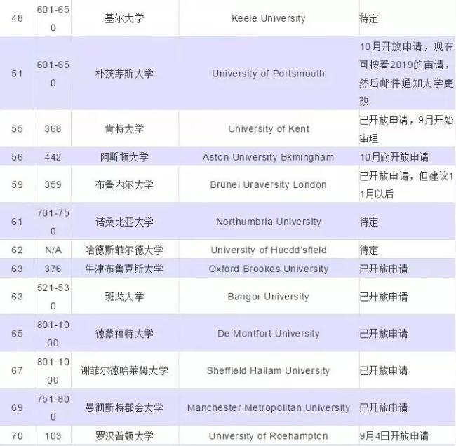Screen dimensions: 456x446
Task: Click Huddersfield 待定 status
Action: point(369,250)
